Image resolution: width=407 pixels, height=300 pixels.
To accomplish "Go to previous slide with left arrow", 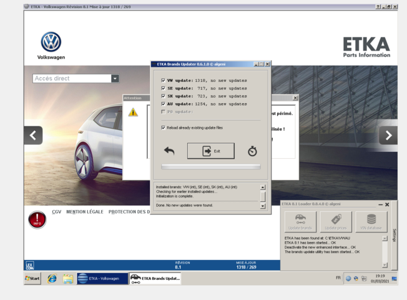I will click(33, 135).
